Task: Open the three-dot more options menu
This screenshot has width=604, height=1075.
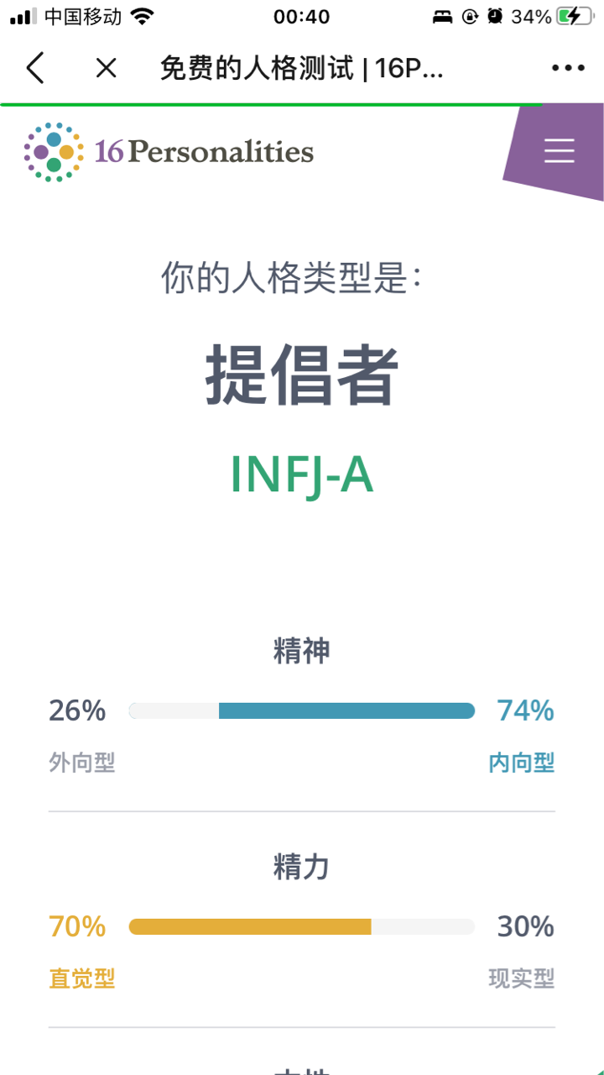Action: pyautogui.click(x=568, y=68)
